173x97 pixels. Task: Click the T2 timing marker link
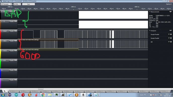click(x=150, y=25)
